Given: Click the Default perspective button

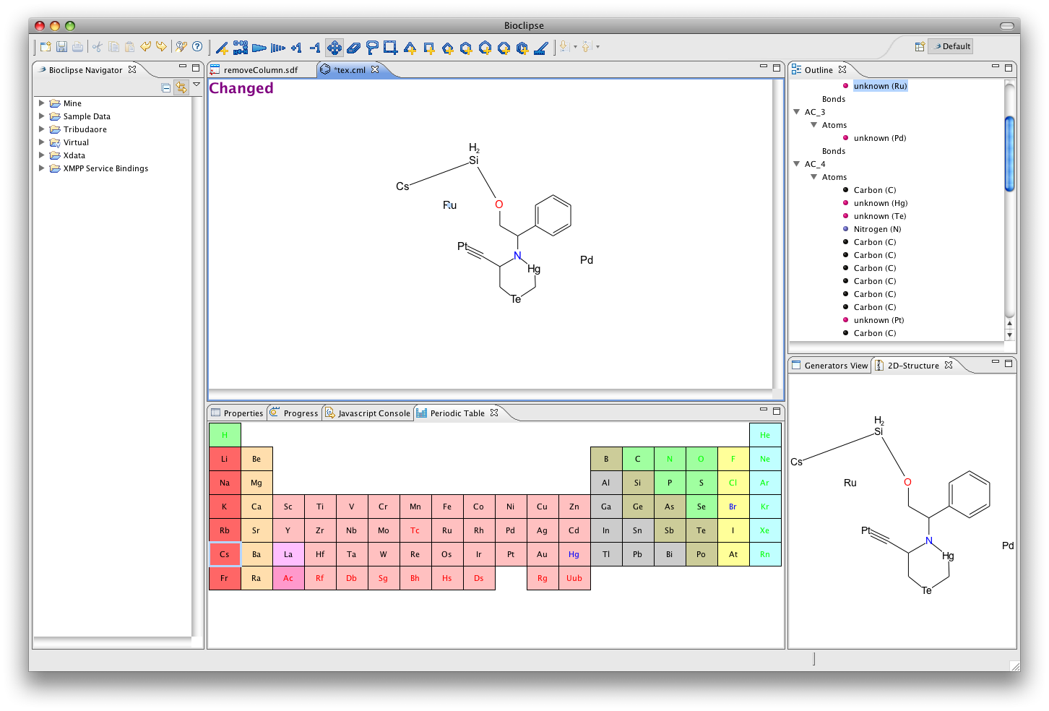Looking at the screenshot, I should [x=951, y=46].
